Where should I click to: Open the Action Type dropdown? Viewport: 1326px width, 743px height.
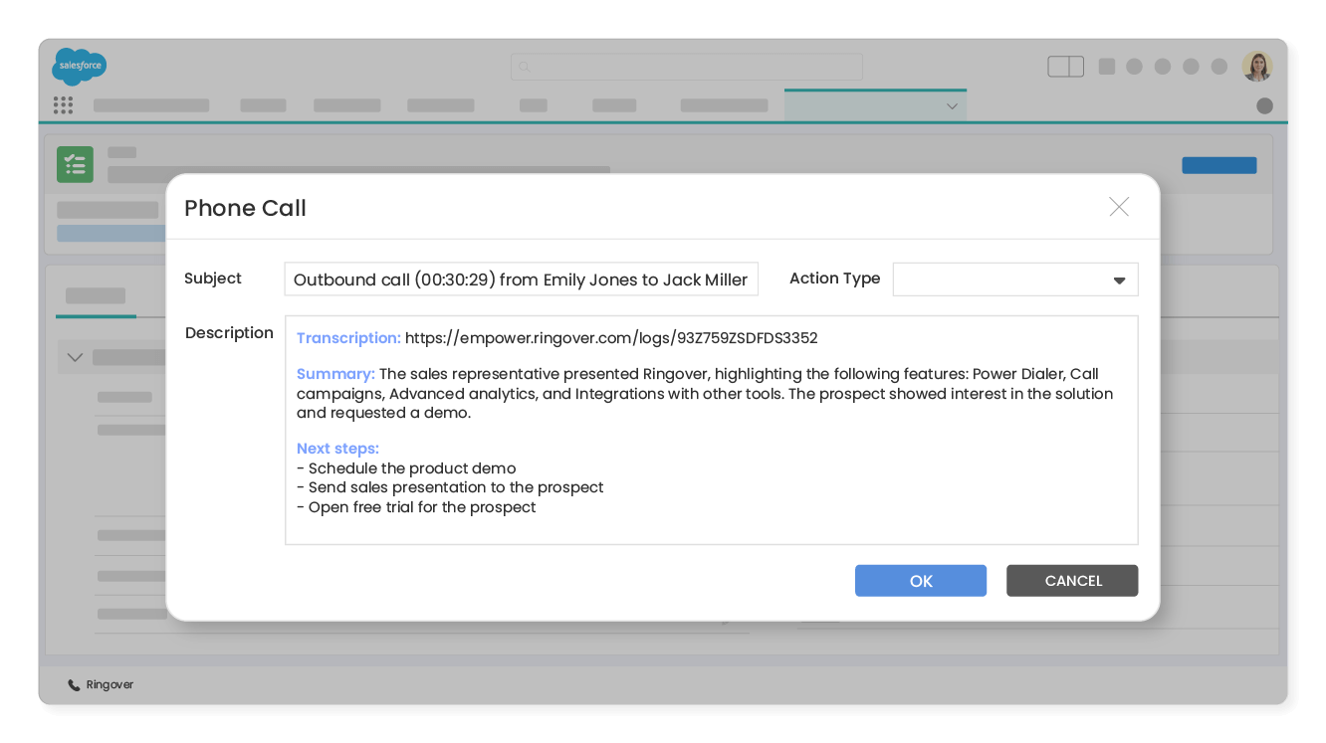pyautogui.click(x=1014, y=279)
